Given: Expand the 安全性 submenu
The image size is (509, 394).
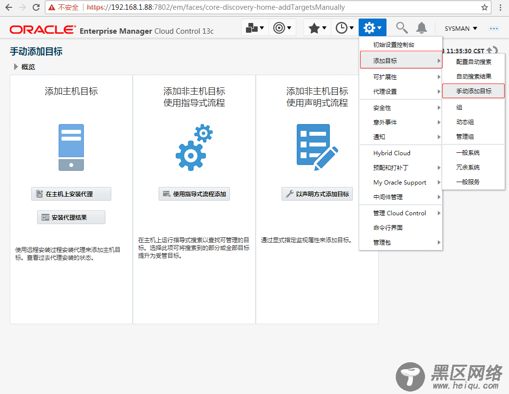Looking at the screenshot, I should [x=401, y=108].
